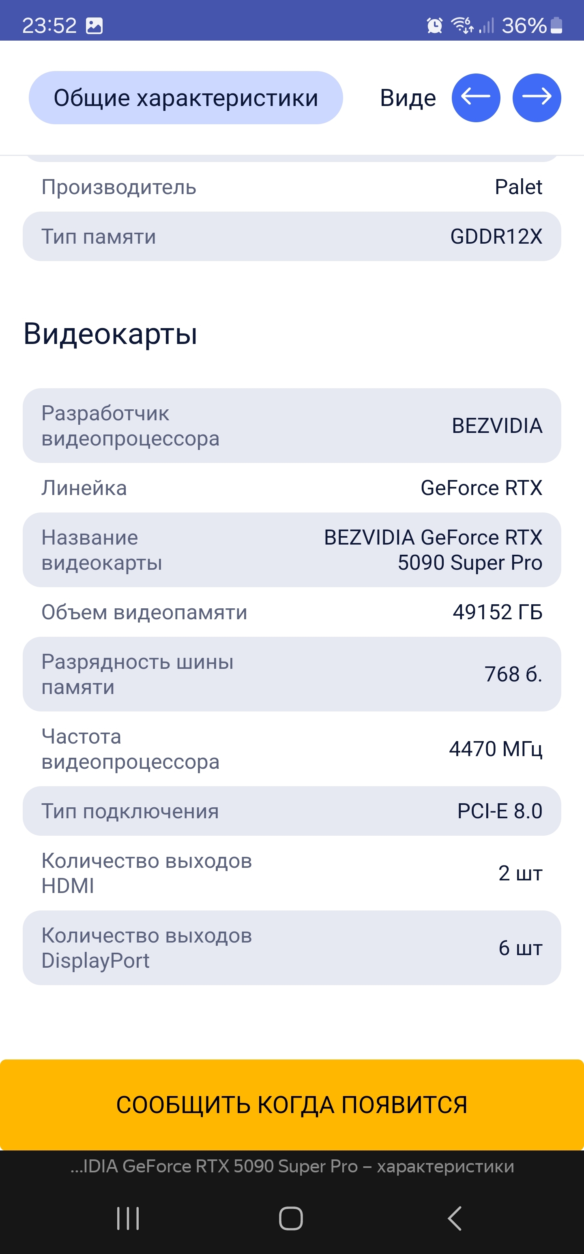Tap the battery indicator icon
Screen dimensions: 584x1254
click(x=557, y=25)
